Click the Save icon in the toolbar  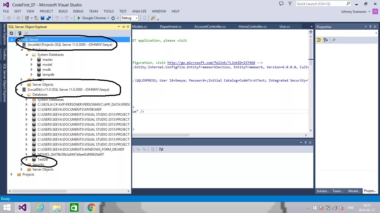point(43,18)
